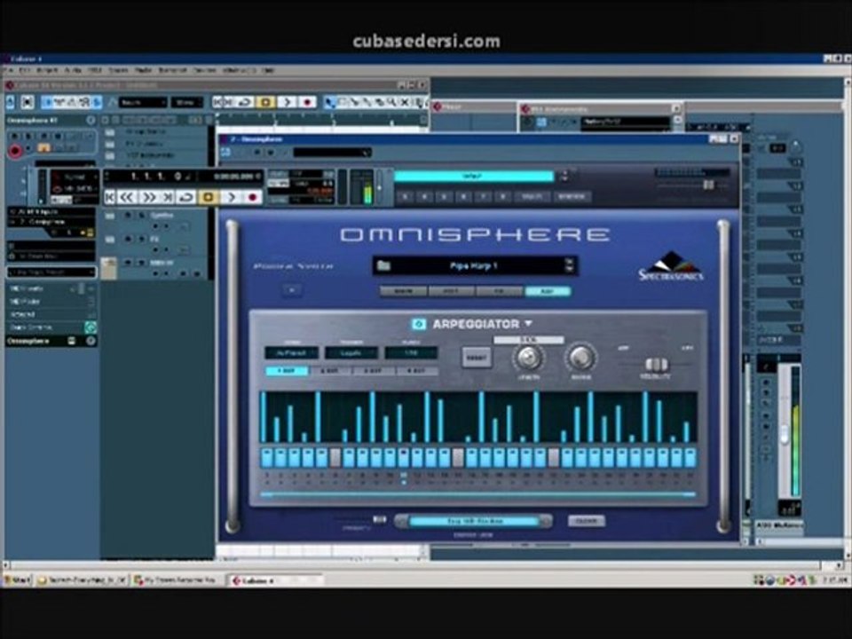
Task: Click the cyan multi name bar at top of Omnisphere
Action: click(x=474, y=176)
